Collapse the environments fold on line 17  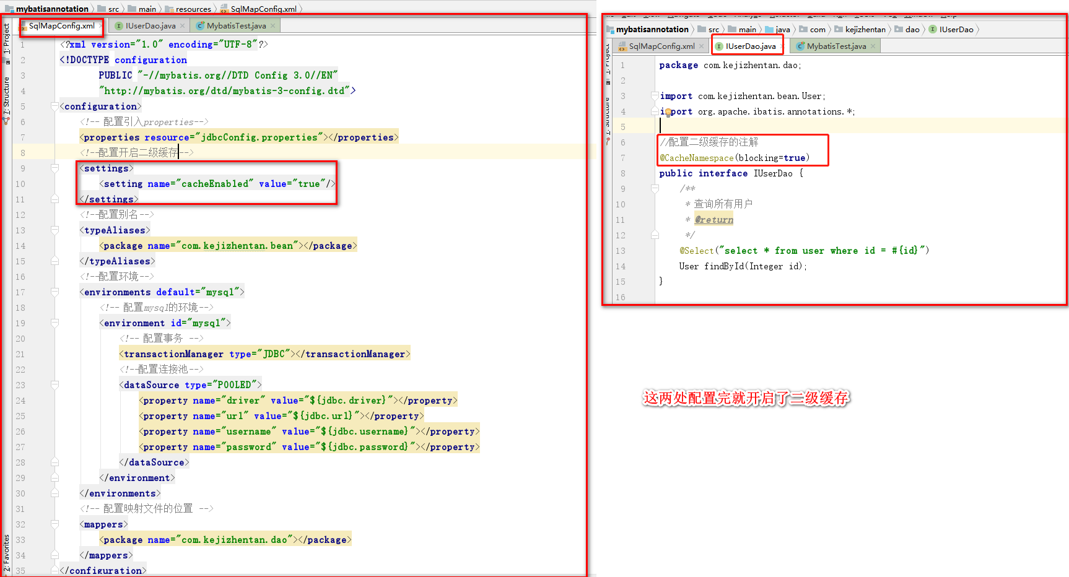[x=55, y=292]
